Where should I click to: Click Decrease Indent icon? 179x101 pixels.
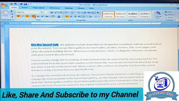(x=85, y=13)
